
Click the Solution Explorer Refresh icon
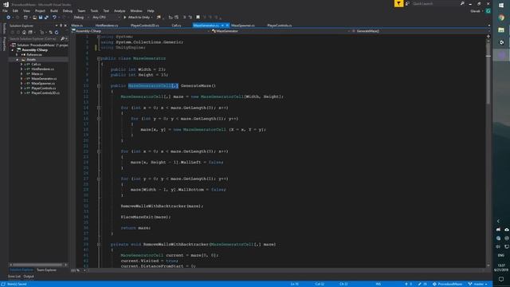coord(57,32)
